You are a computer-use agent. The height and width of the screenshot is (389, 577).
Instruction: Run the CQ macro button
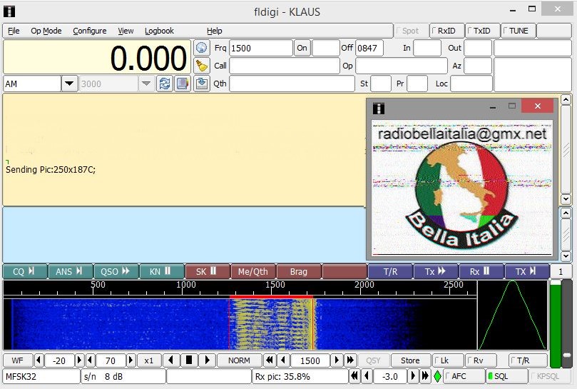25,271
